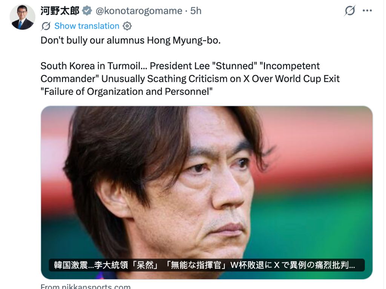
Task: Toggle Show translation for this post
Action: point(87,26)
